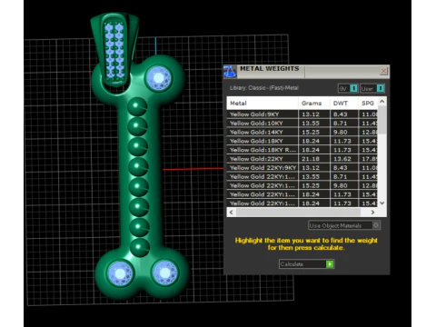Select the Yellow Gold 22KY:9KY row
This screenshot has height=327, width=436.
(302, 168)
